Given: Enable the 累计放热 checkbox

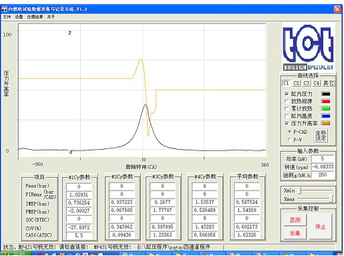Looking at the screenshot, I should click(x=287, y=108).
